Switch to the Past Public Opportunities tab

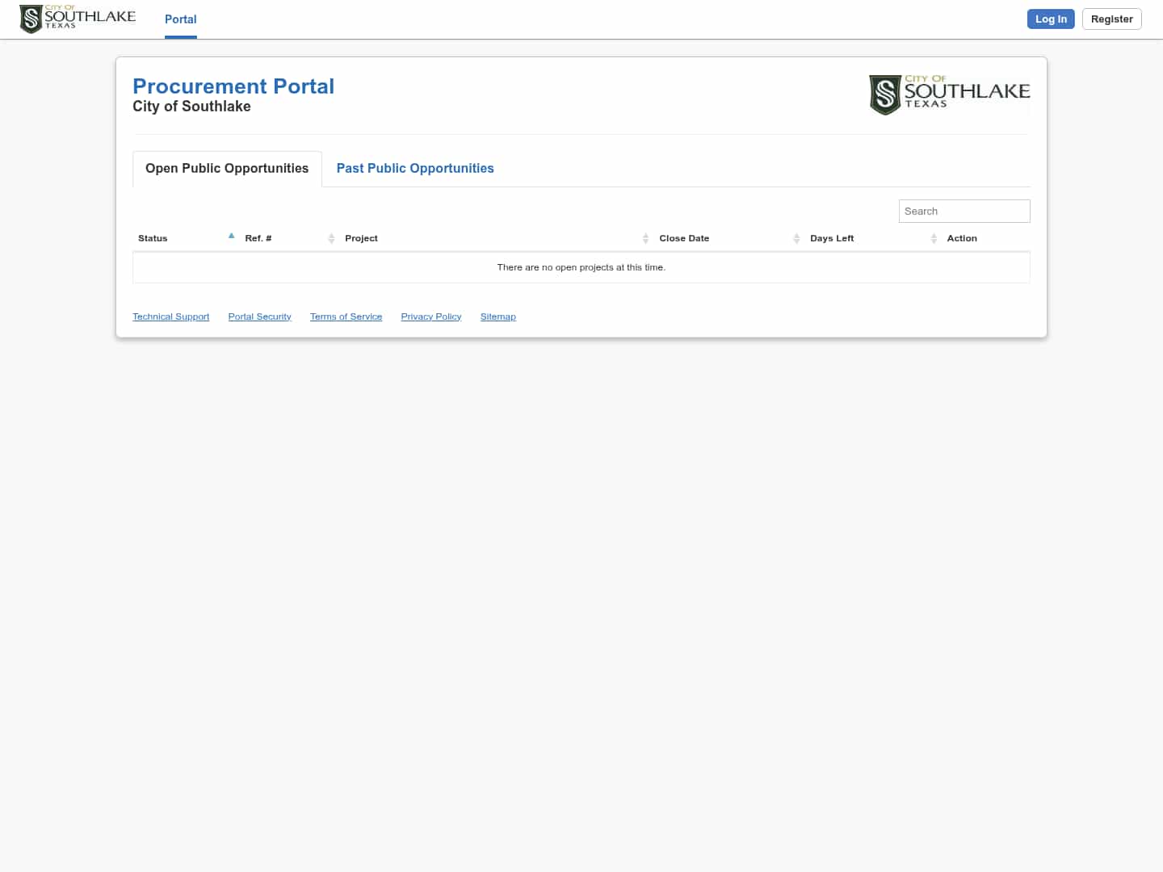(414, 168)
